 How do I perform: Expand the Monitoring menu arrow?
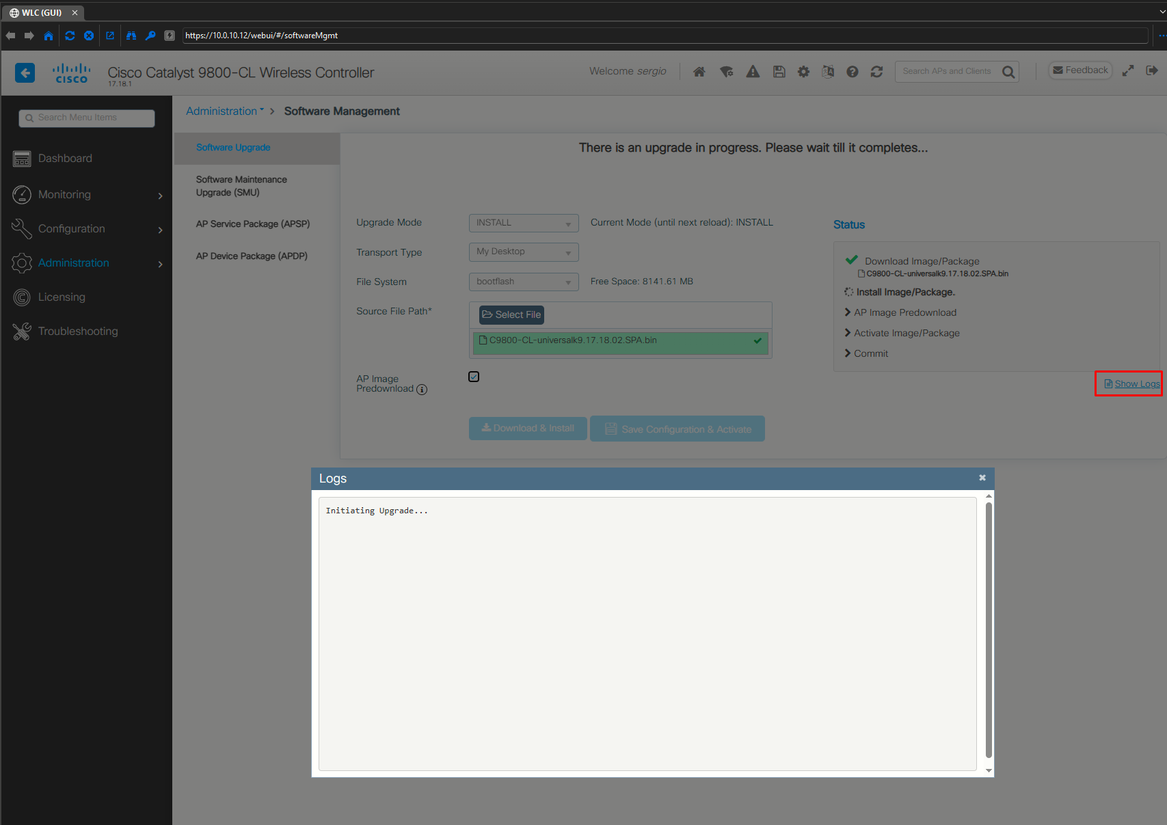click(x=161, y=195)
